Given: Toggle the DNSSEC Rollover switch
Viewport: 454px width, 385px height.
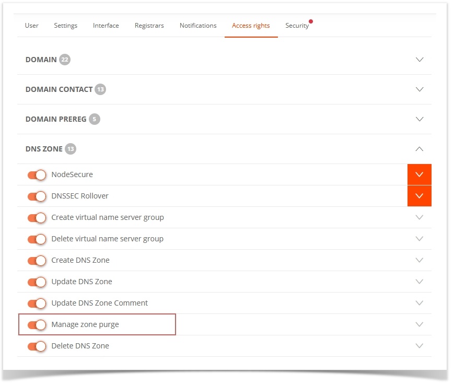Looking at the screenshot, I should pos(37,196).
